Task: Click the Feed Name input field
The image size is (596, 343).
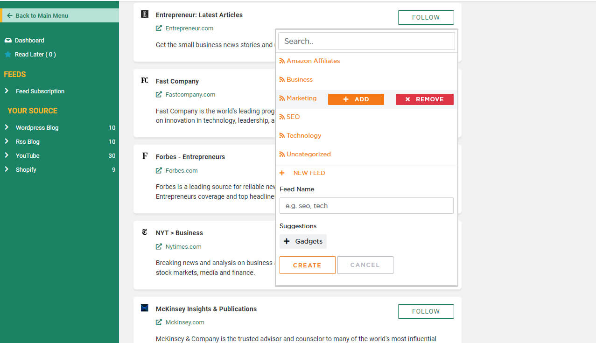Action: point(366,206)
